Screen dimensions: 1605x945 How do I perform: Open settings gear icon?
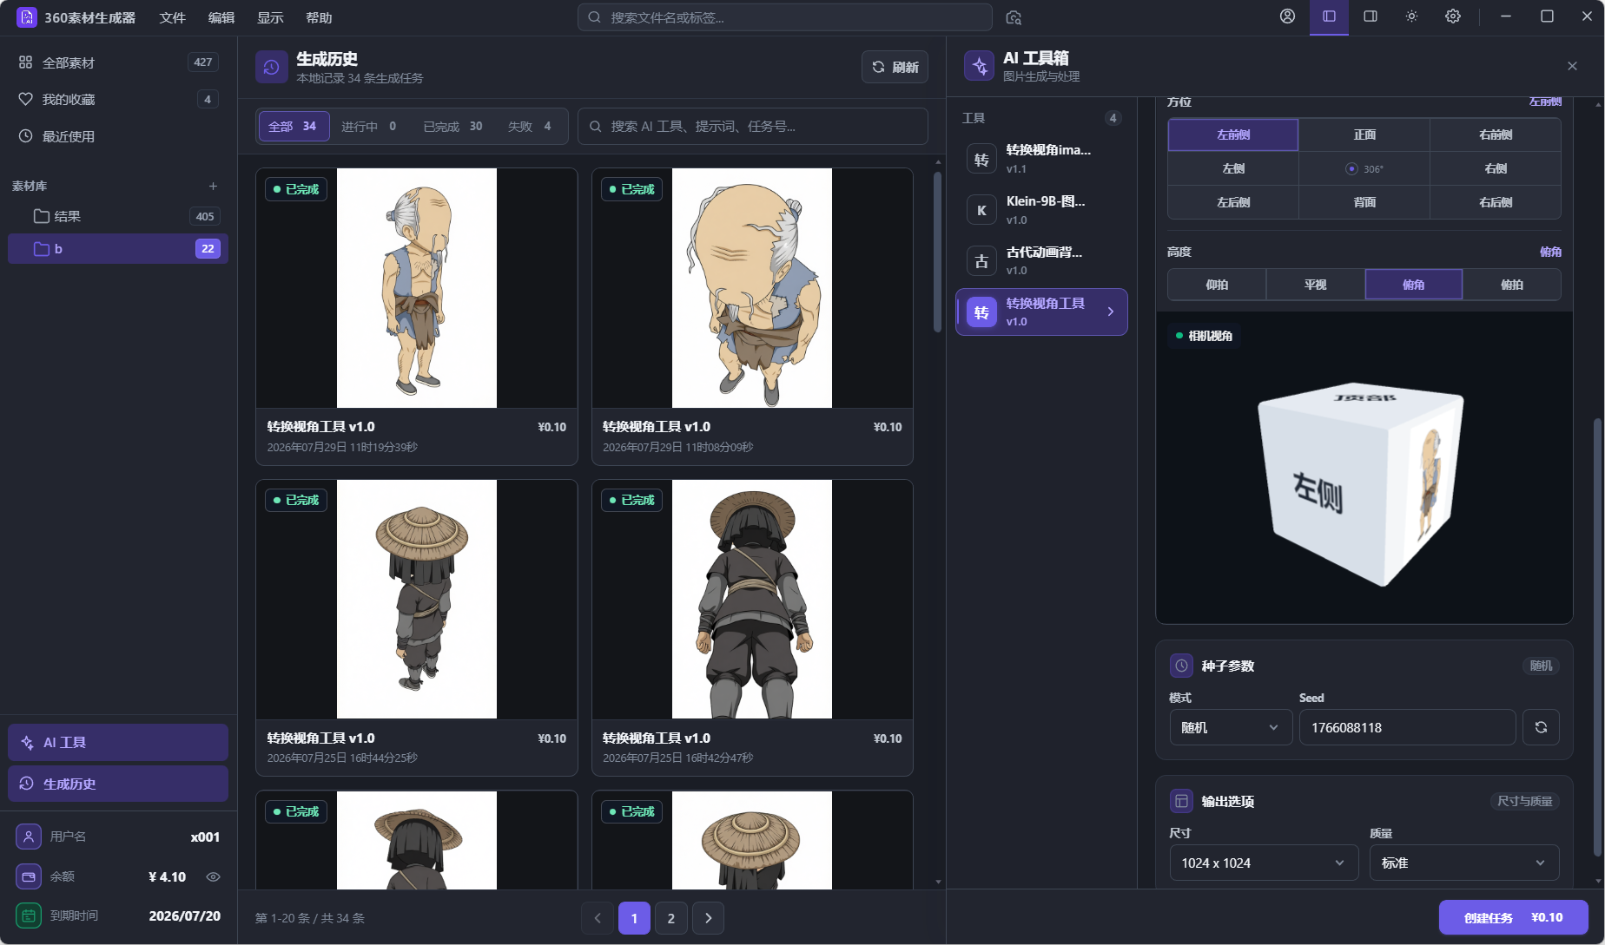[x=1453, y=16]
